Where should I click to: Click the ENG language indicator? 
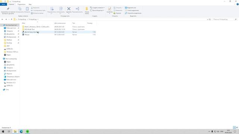[x=222, y=131]
